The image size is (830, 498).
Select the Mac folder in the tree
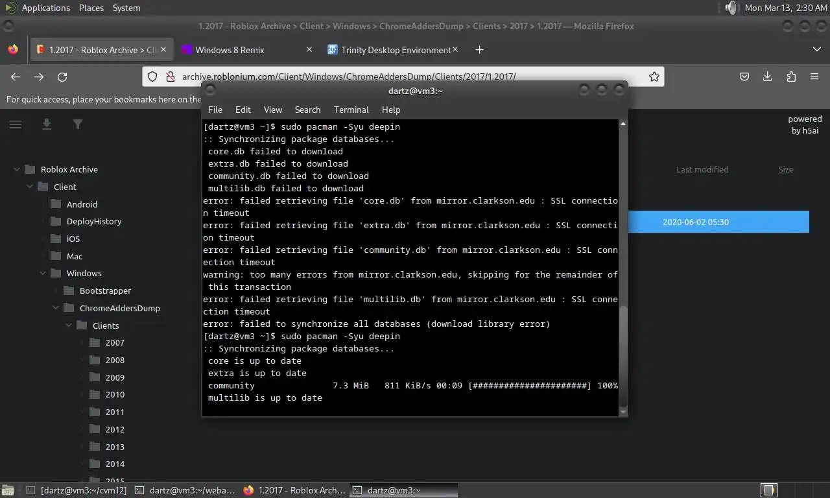pyautogui.click(x=75, y=256)
